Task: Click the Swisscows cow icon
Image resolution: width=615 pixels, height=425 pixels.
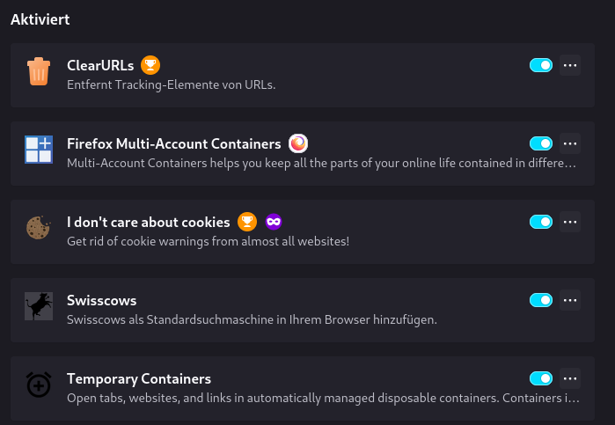Action: coord(39,306)
